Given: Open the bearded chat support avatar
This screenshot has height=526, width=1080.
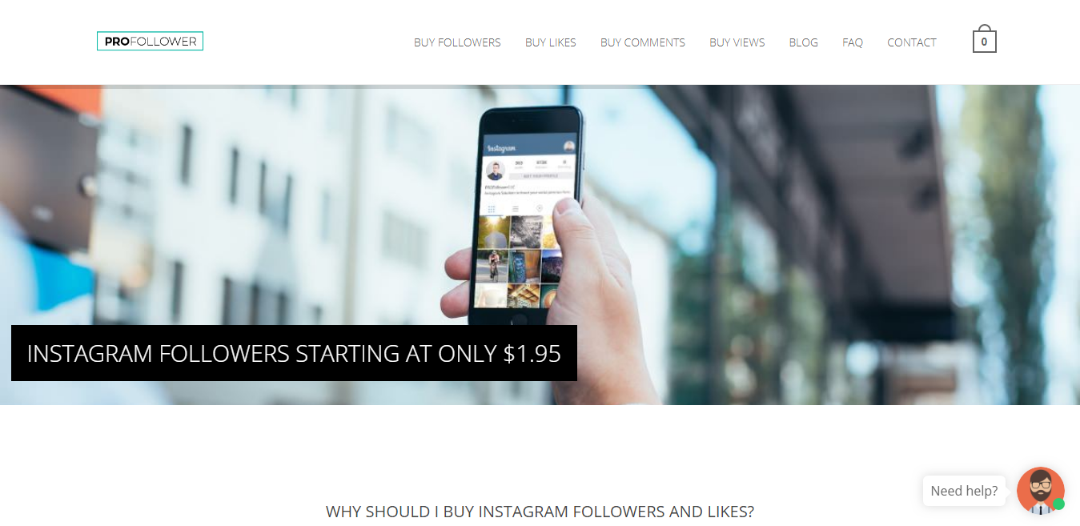Looking at the screenshot, I should [x=1040, y=490].
